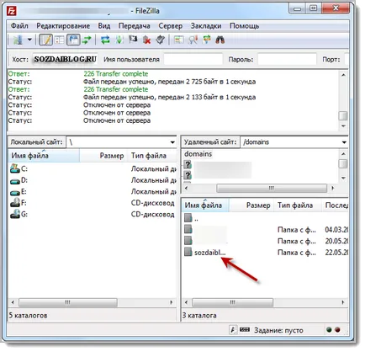Viewport: 365px width, 352px height.
Task: Toggle directory comparison
Action: click(193, 40)
